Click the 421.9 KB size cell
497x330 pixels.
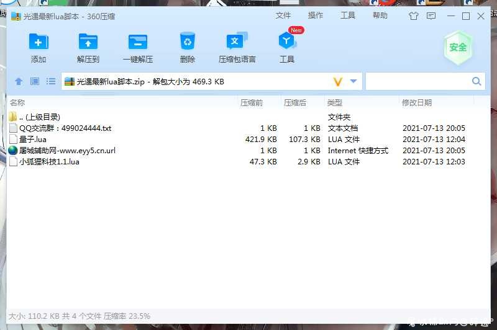point(261,139)
